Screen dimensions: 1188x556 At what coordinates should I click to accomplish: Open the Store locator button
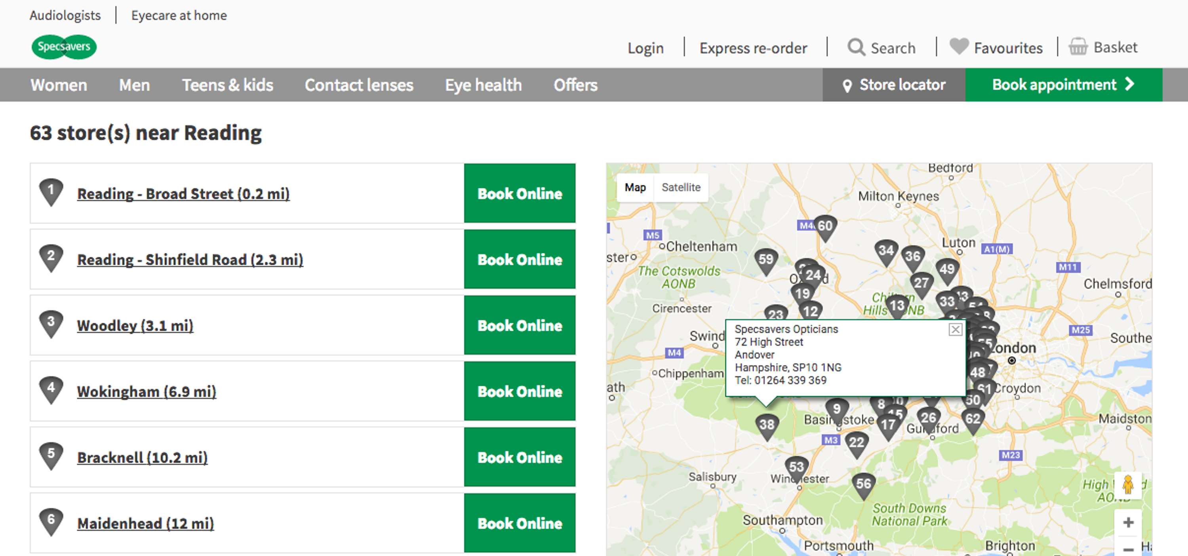tap(894, 85)
